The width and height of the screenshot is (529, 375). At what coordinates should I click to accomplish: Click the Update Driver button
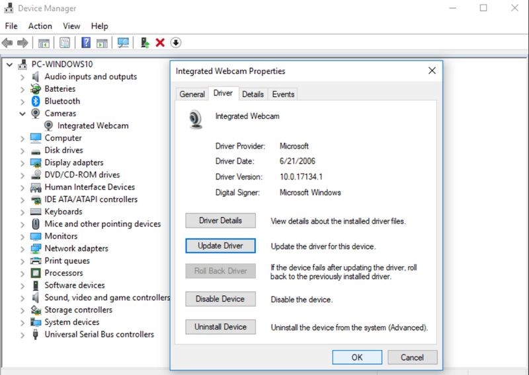[x=220, y=246]
